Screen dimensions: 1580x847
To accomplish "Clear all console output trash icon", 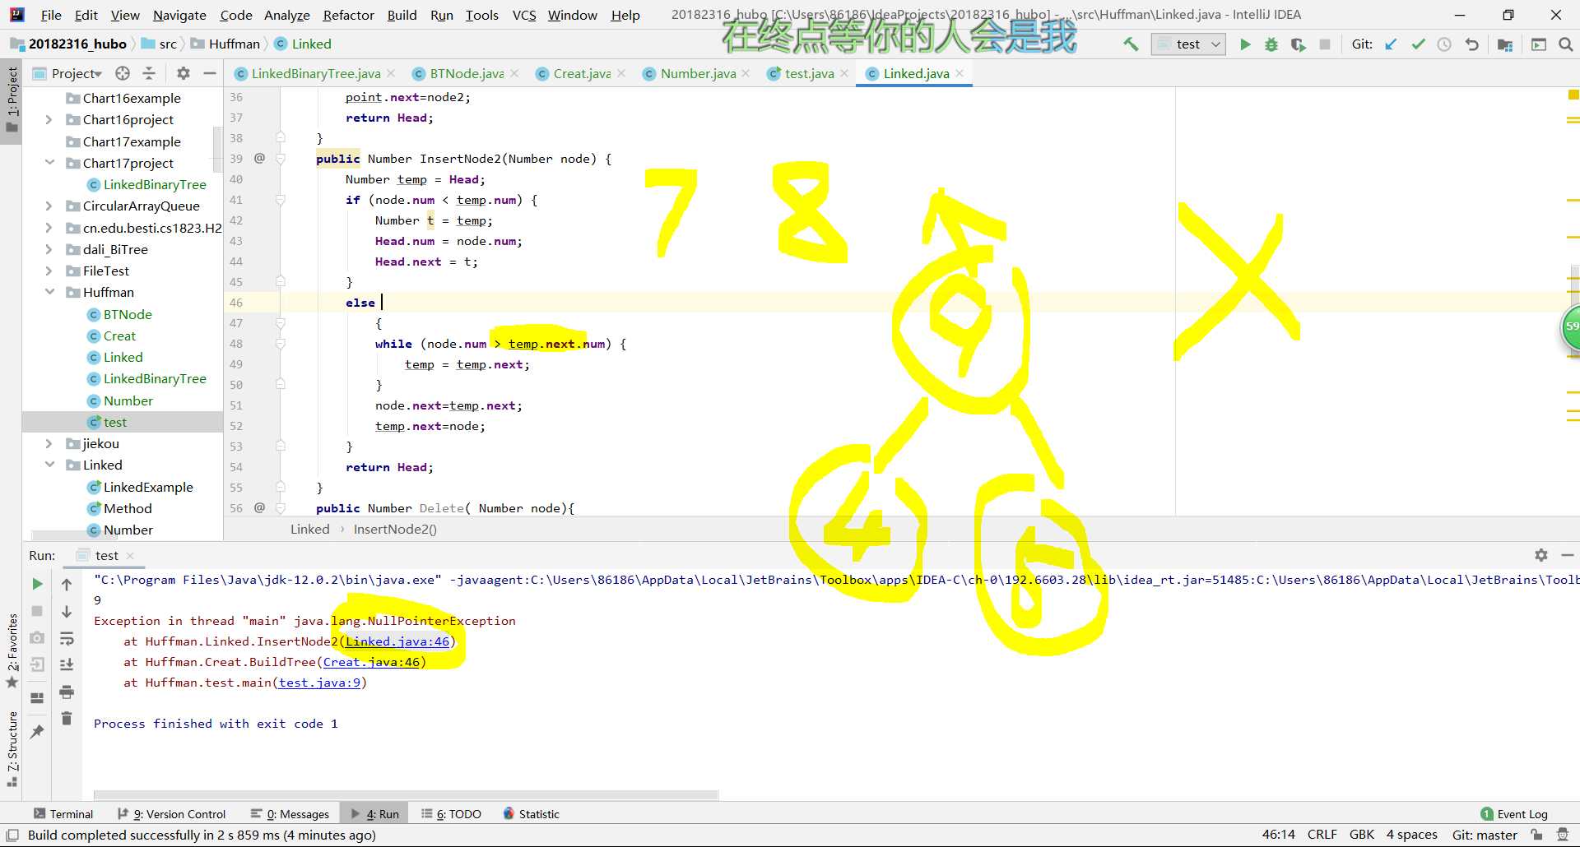I will click(67, 719).
